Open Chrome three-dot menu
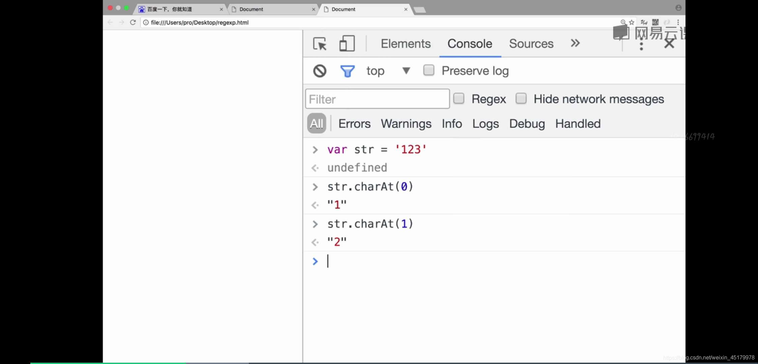 [678, 22]
